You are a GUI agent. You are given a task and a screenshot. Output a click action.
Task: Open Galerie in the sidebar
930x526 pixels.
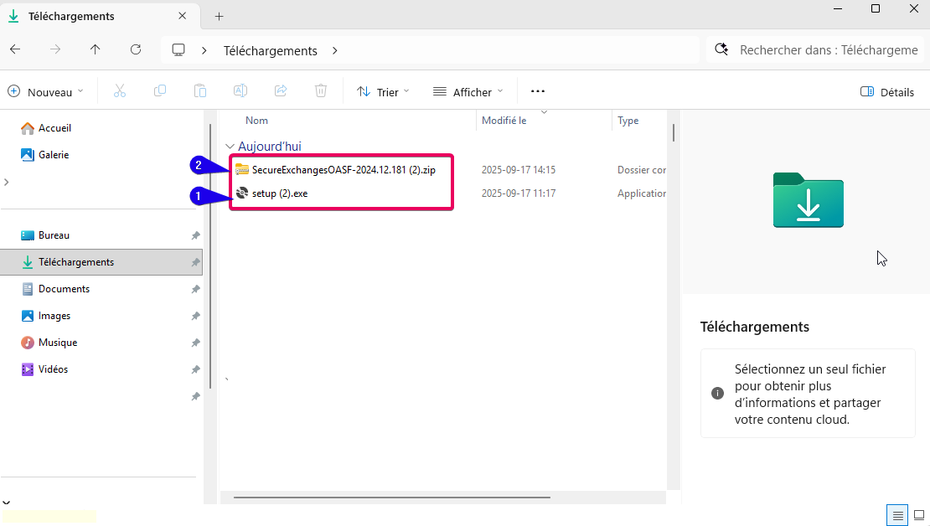(54, 155)
